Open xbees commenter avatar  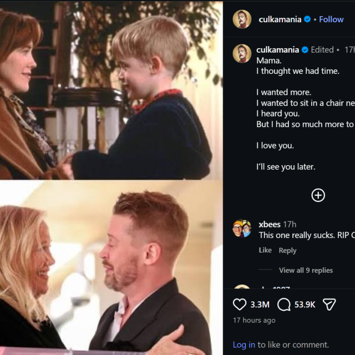[x=242, y=229]
